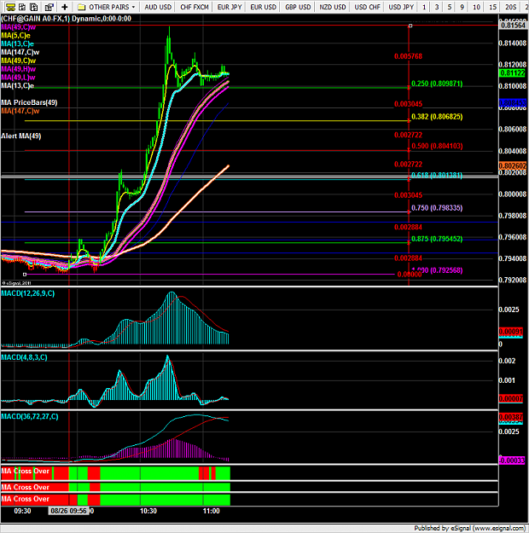Click the 10:30 time axis label
The height and width of the screenshot is (533, 529).
pos(148,511)
